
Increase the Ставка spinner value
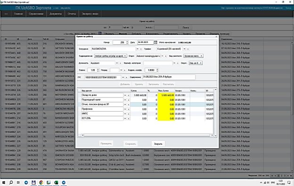click(x=98, y=69)
